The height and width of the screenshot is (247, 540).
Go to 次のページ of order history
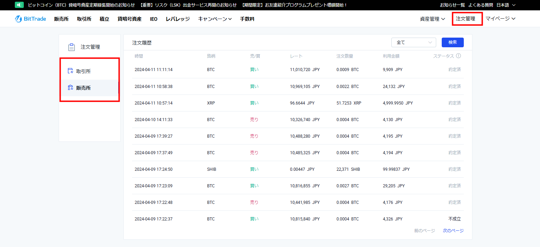(453, 231)
